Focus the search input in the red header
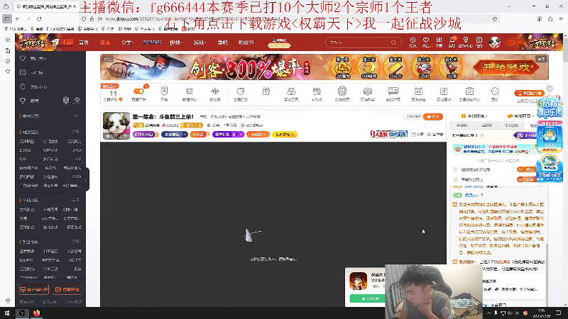Viewport: 568px width, 319px height. coord(359,43)
